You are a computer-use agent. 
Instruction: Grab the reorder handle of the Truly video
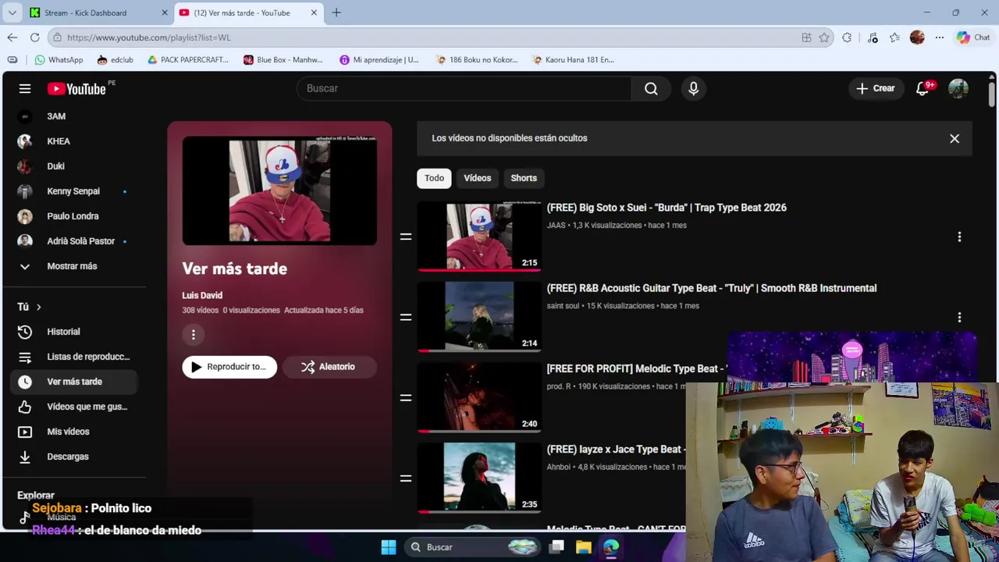click(405, 317)
